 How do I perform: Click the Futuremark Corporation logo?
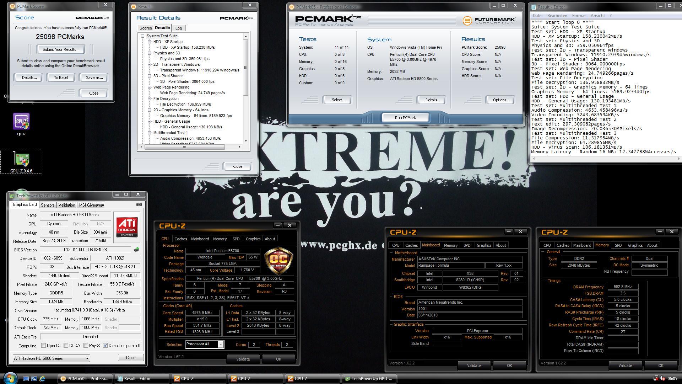click(489, 20)
